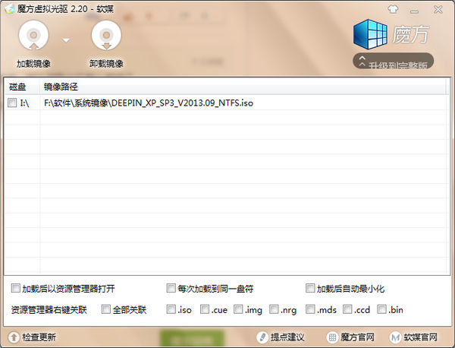This screenshot has height=348, width=455.
Task: Check the box for drive I:\
Action: pyautogui.click(x=12, y=103)
